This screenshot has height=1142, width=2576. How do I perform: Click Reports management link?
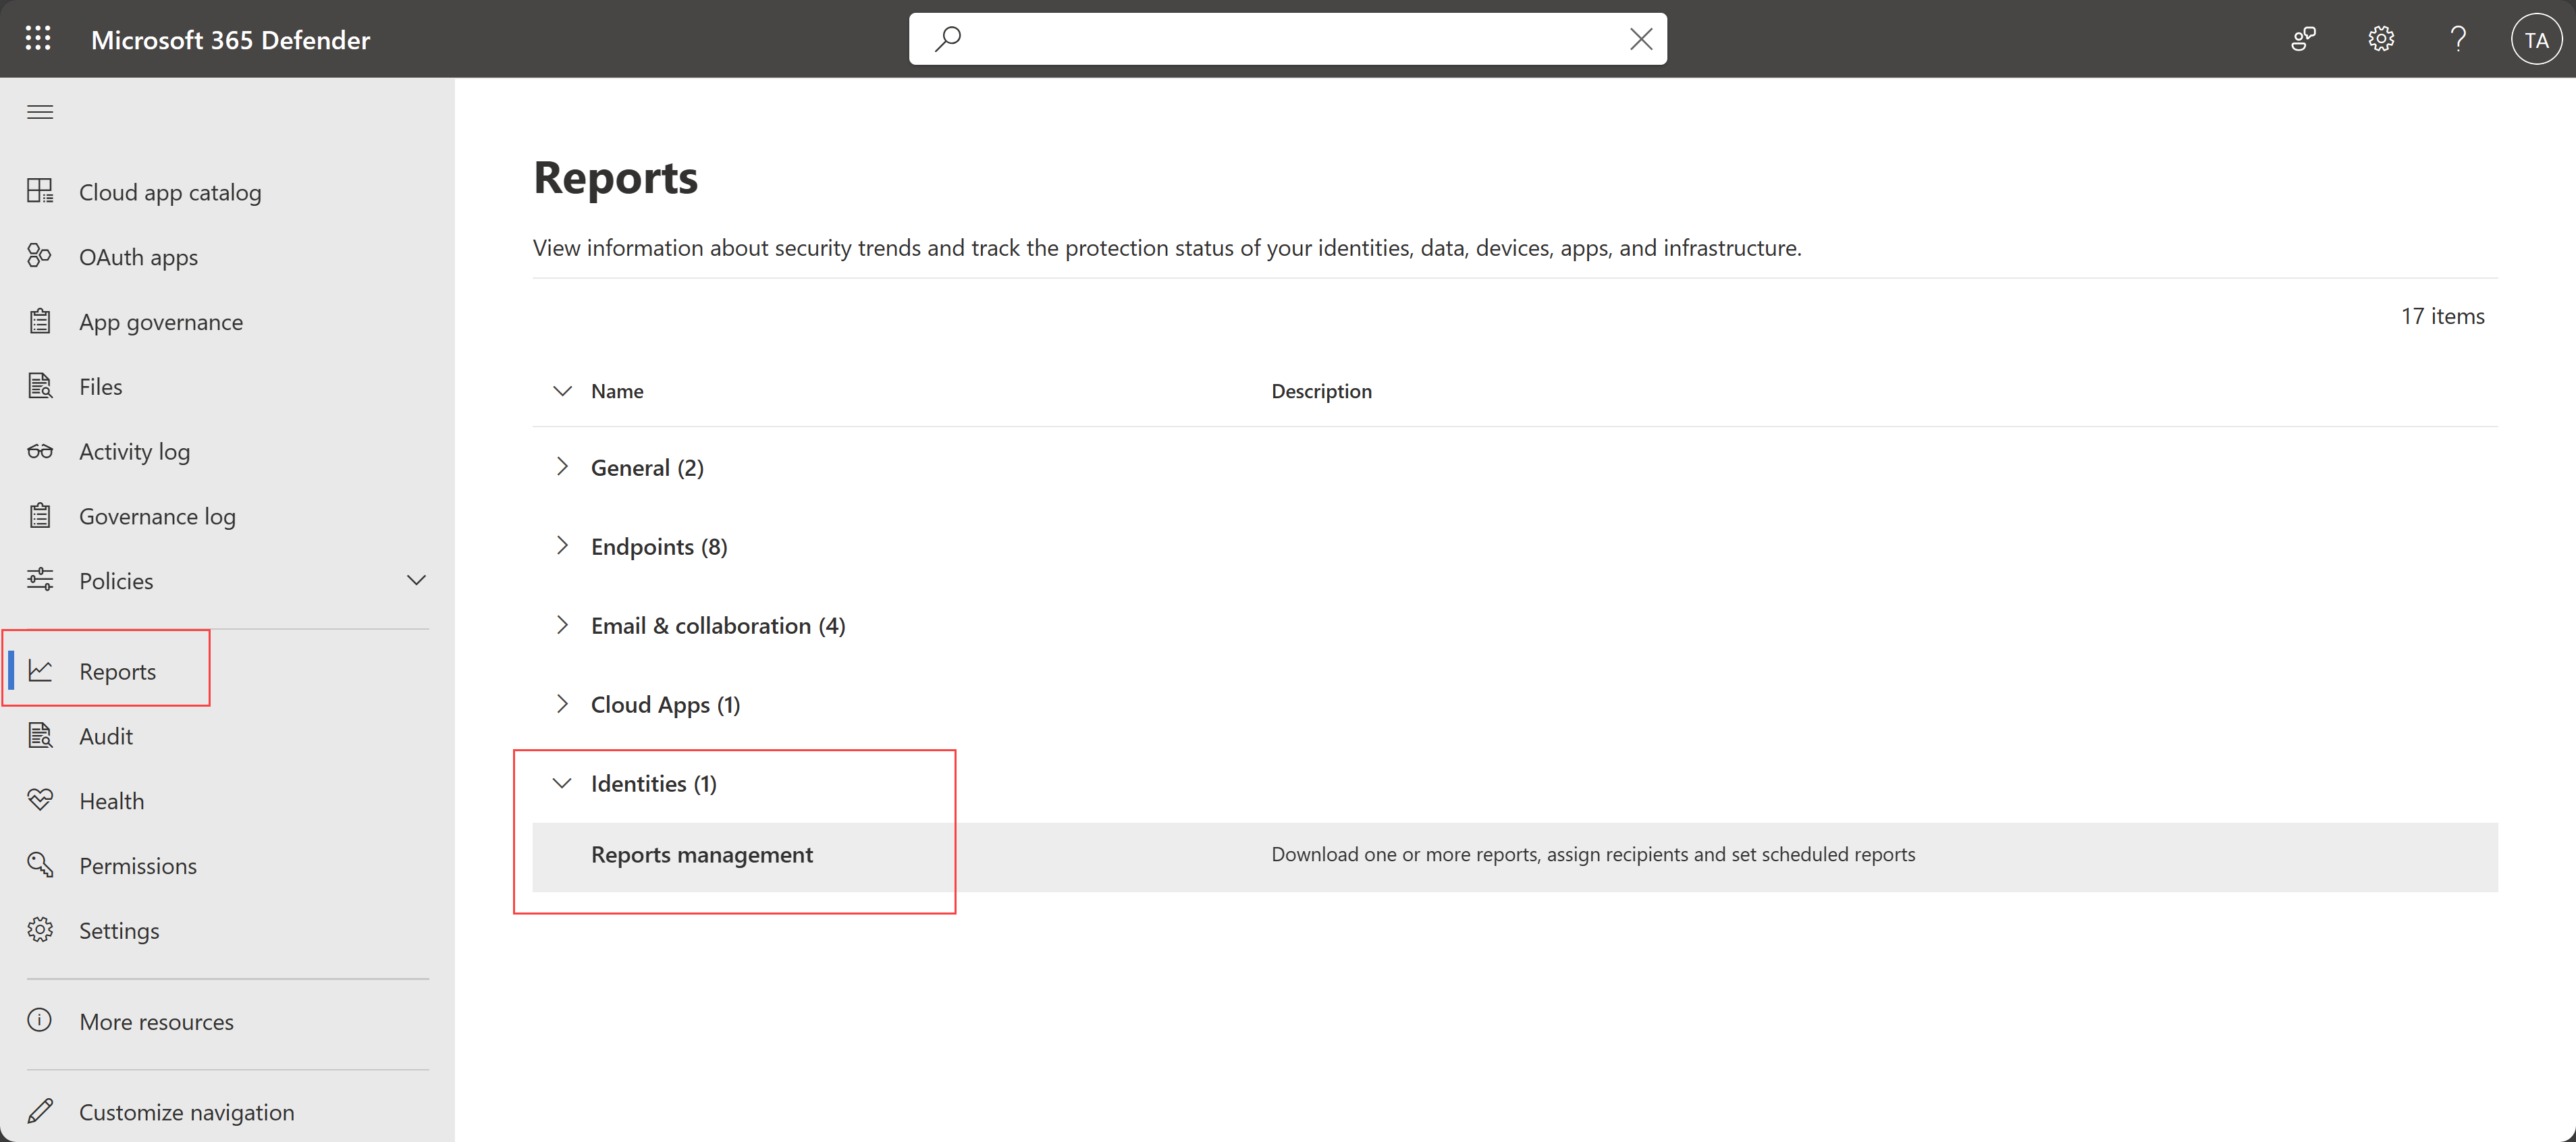703,853
